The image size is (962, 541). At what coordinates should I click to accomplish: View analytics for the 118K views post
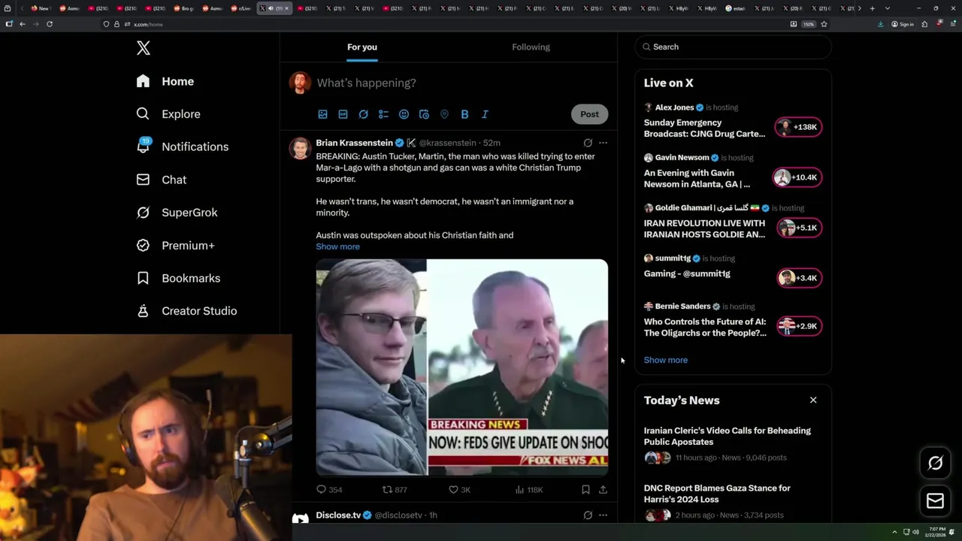(x=528, y=489)
